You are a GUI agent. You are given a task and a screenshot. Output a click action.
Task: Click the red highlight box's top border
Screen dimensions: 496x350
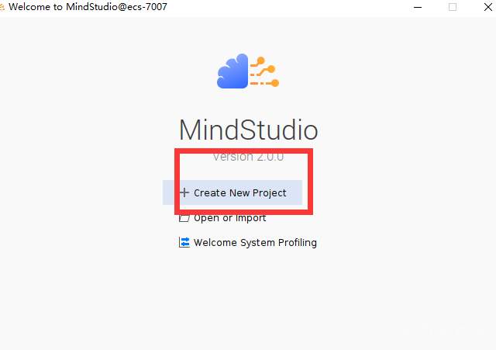(243, 151)
